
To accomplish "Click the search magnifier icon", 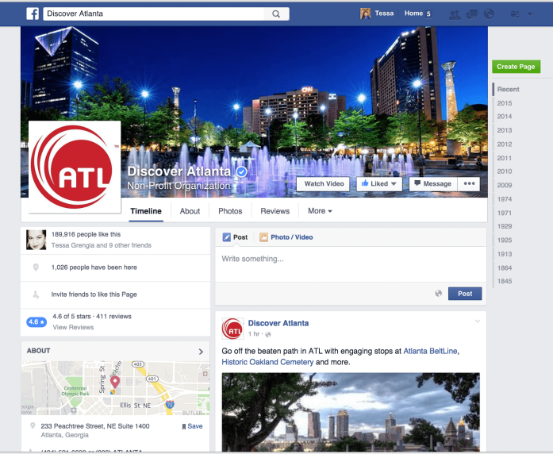I will click(x=276, y=13).
